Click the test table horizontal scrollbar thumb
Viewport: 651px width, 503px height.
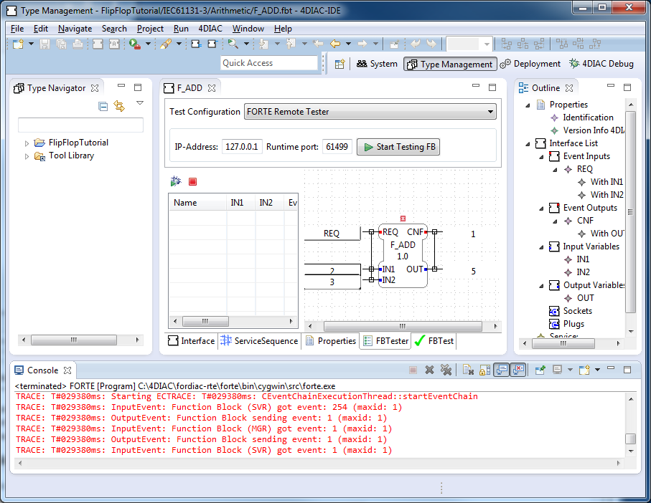point(205,321)
